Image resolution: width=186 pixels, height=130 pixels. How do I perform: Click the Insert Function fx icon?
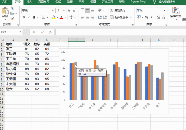pyautogui.click(x=50, y=32)
